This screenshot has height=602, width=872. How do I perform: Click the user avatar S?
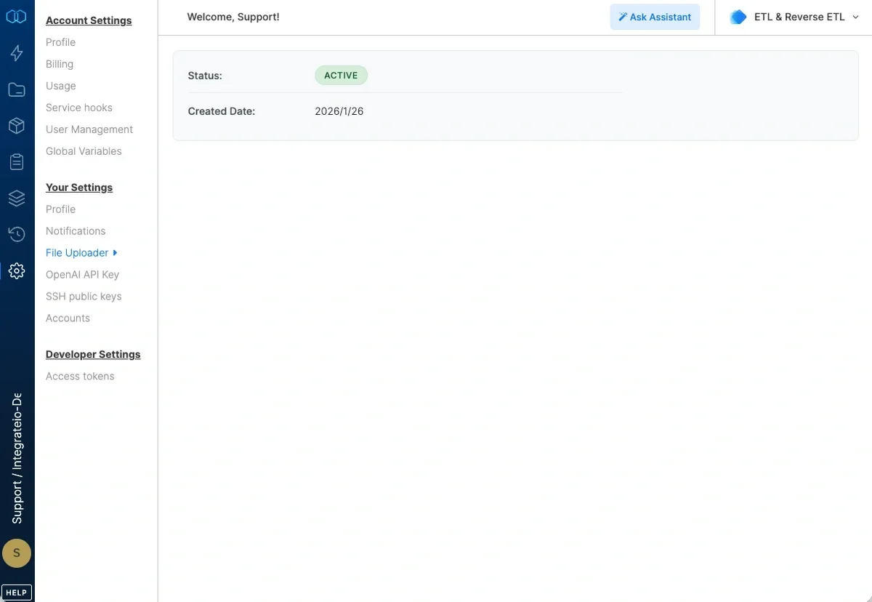tap(17, 553)
